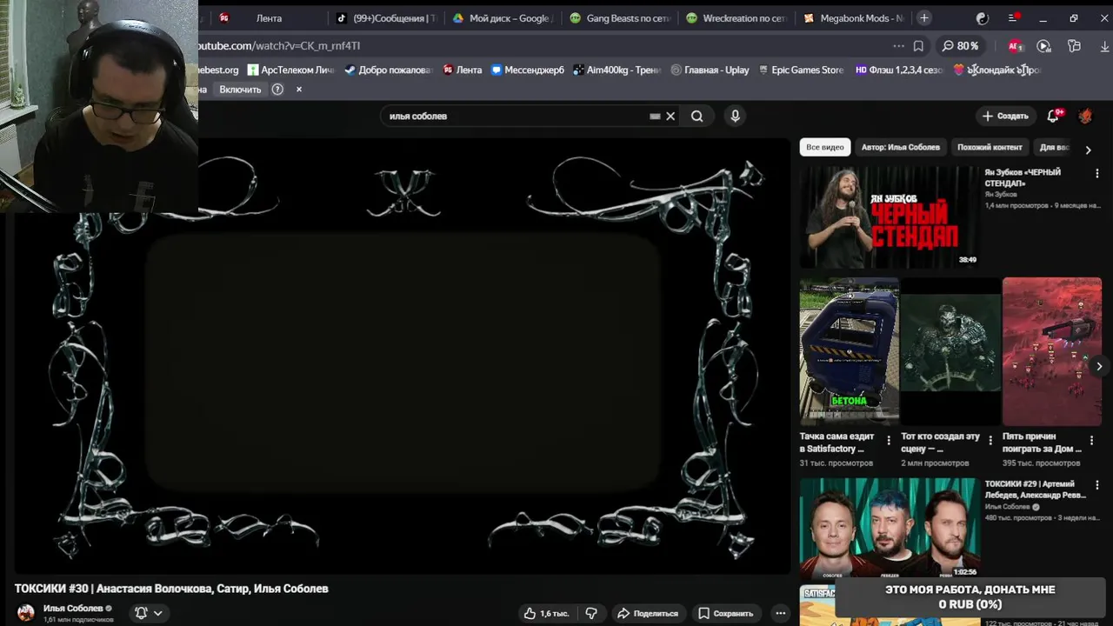Select the Для вас filter chip
This screenshot has width=1113, height=626.
[x=1055, y=148]
